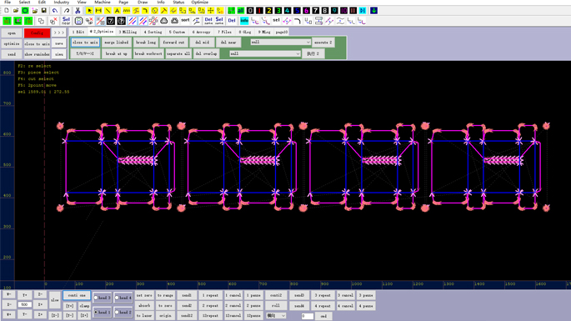
Task: Click the 'optimize' button on left panel
Action: click(12, 43)
